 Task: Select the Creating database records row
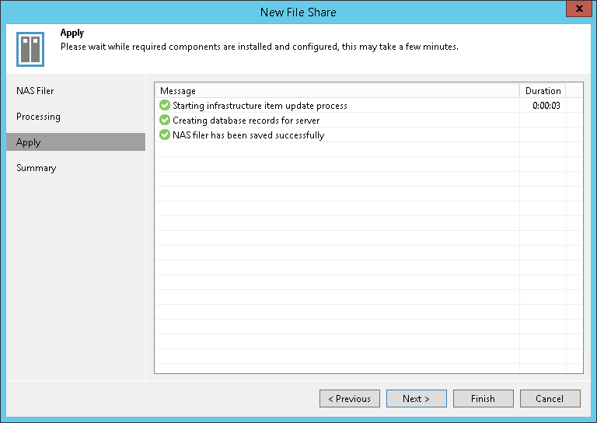click(246, 121)
